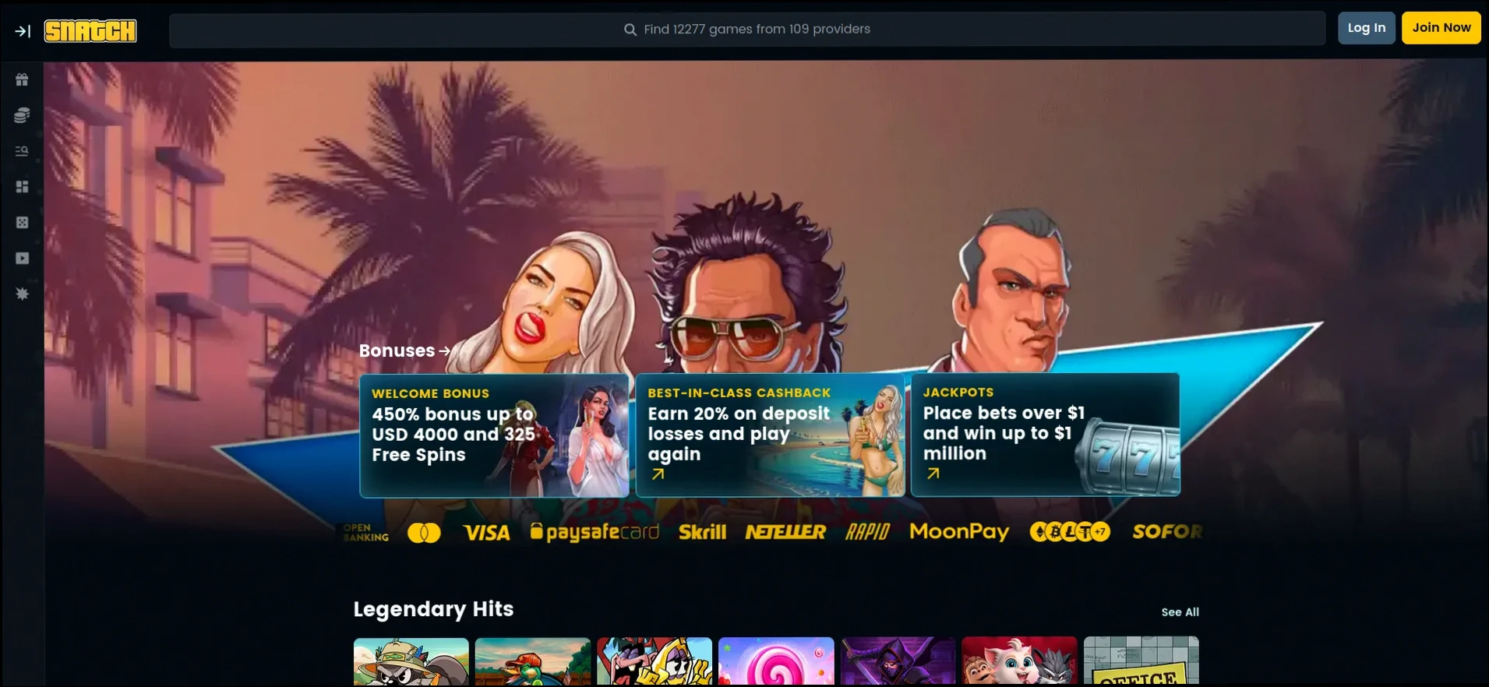Click the arrow on the Cashback card
Screen dimensions: 1489x687
(x=658, y=474)
